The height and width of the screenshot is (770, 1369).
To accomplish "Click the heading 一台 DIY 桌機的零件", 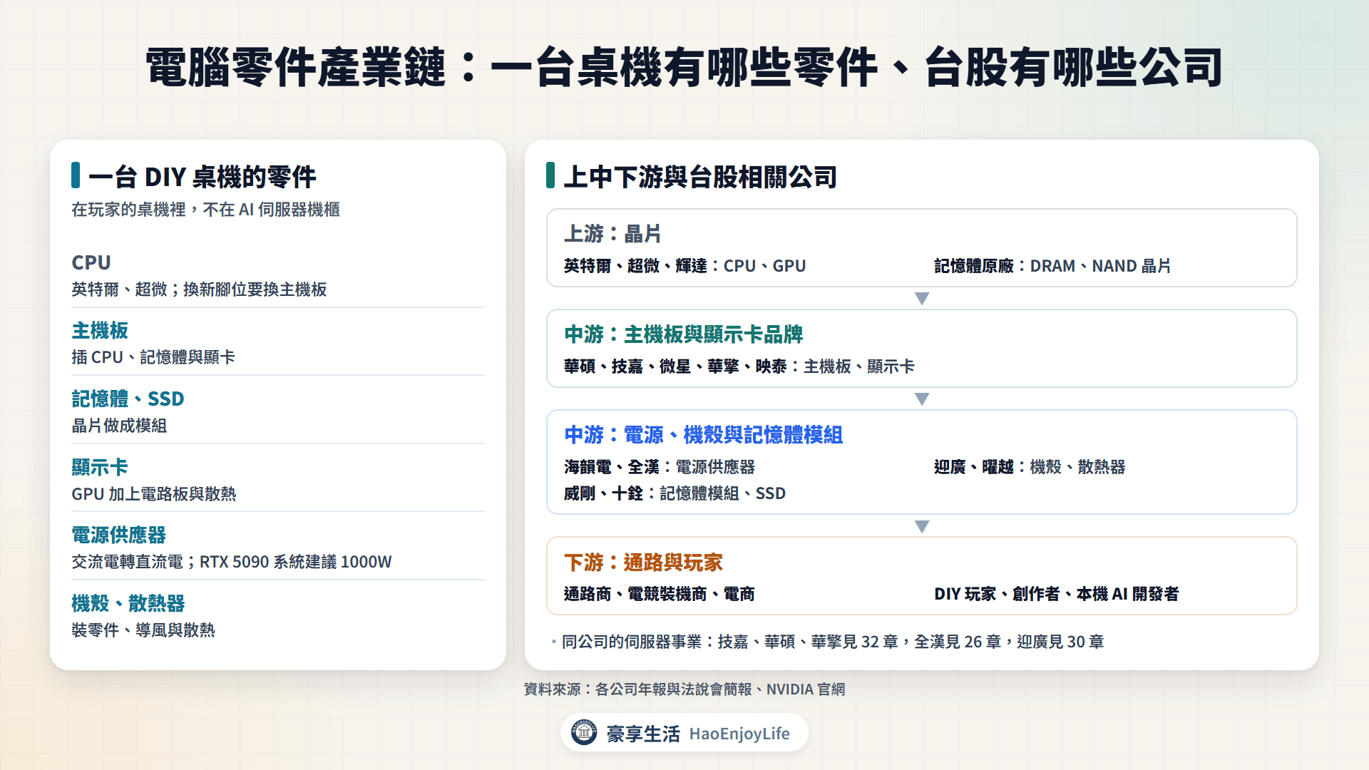I will (202, 177).
